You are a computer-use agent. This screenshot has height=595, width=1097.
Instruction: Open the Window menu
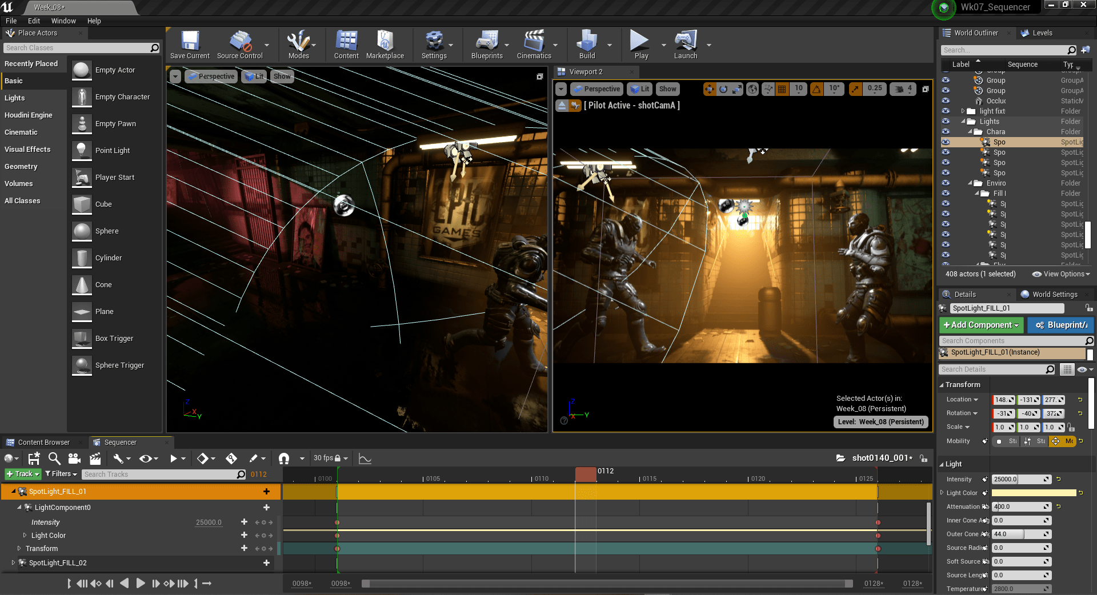tap(63, 21)
